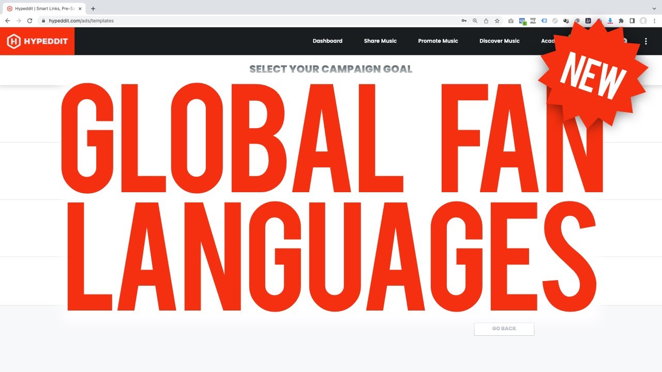
Task: Click the GO BACK button
Action: 504,329
